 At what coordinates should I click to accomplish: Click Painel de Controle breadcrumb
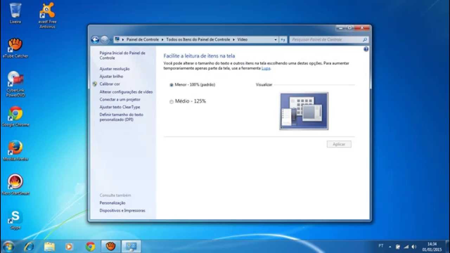tap(142, 40)
